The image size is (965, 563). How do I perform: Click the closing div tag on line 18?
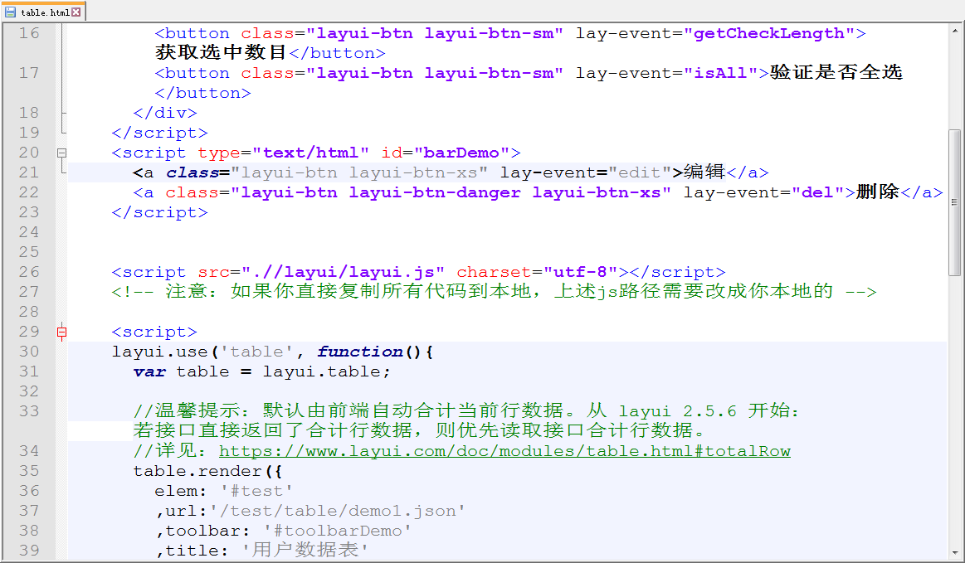click(165, 114)
